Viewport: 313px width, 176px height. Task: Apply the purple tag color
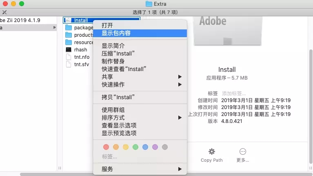coord(155,147)
